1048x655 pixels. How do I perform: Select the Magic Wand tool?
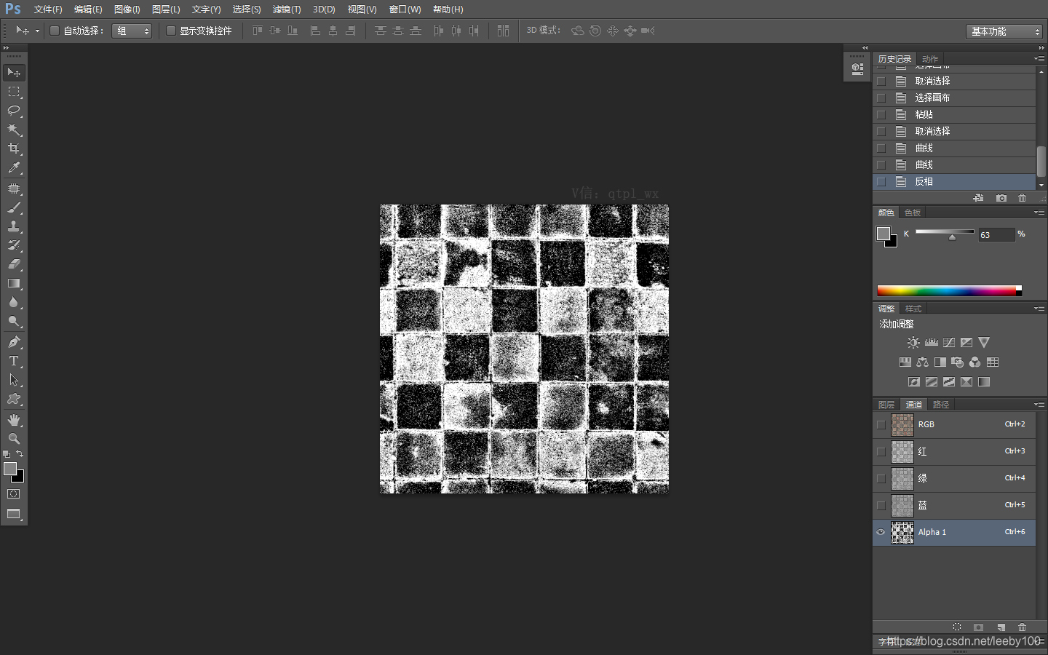14,130
